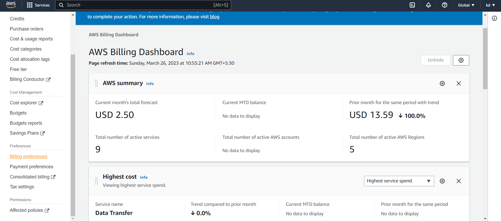Open Tax settings page

point(22,187)
